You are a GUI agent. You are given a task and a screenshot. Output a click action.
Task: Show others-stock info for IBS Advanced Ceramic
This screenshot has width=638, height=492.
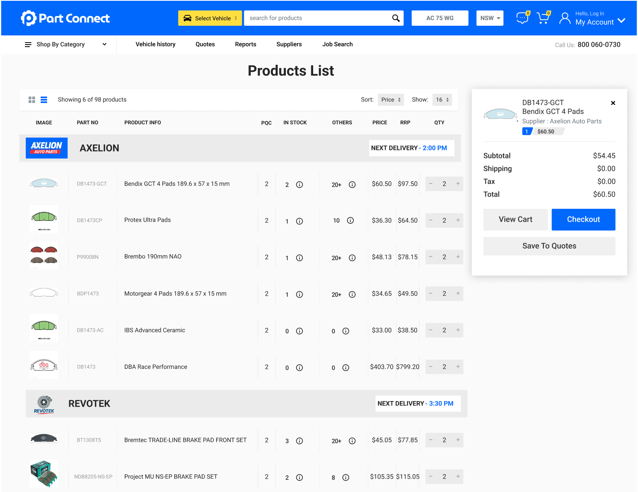346,331
